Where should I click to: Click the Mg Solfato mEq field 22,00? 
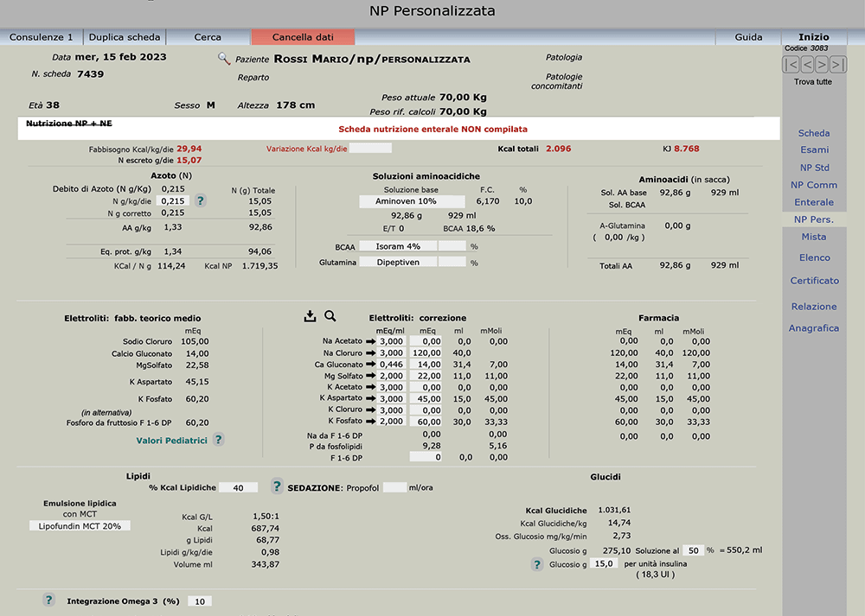pyautogui.click(x=426, y=377)
